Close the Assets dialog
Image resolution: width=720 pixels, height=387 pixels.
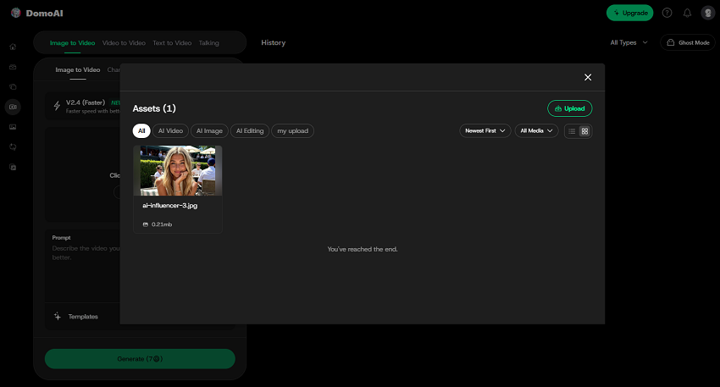tap(588, 77)
